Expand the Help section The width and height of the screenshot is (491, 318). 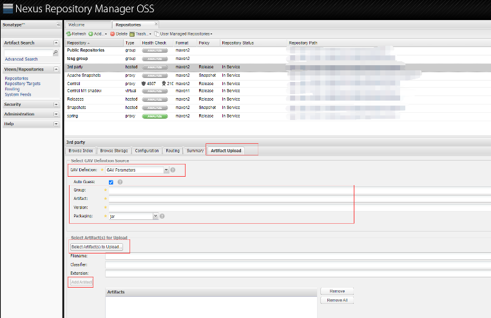pos(56,124)
